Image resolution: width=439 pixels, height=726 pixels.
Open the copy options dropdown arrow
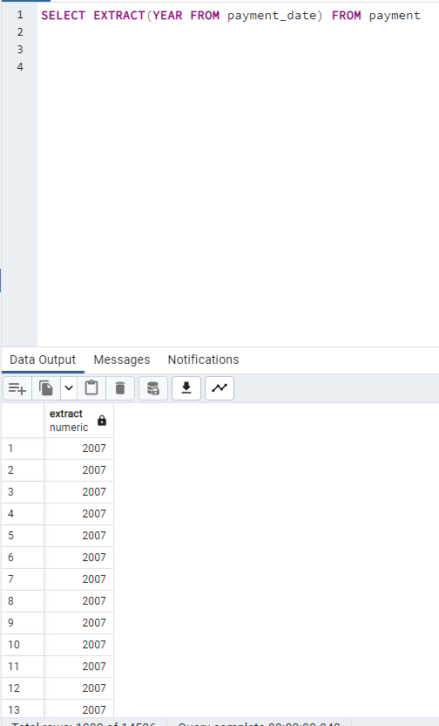69,388
